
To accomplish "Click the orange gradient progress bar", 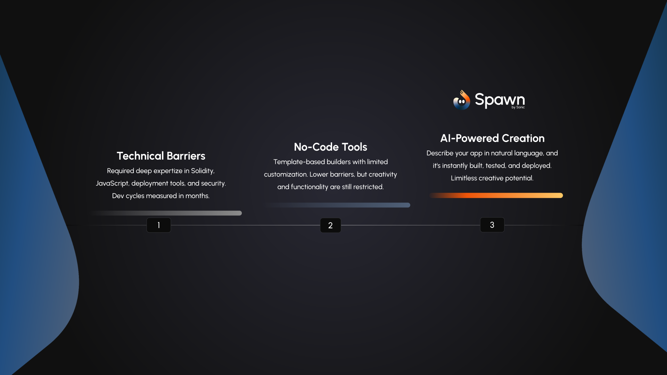I will 497,195.
